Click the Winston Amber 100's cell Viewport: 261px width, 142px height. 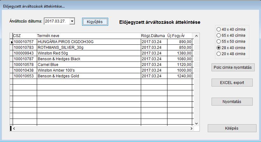[89, 70]
